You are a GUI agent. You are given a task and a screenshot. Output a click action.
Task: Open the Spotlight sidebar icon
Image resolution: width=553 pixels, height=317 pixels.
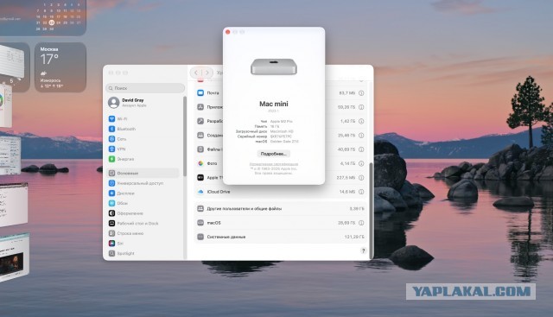point(111,254)
